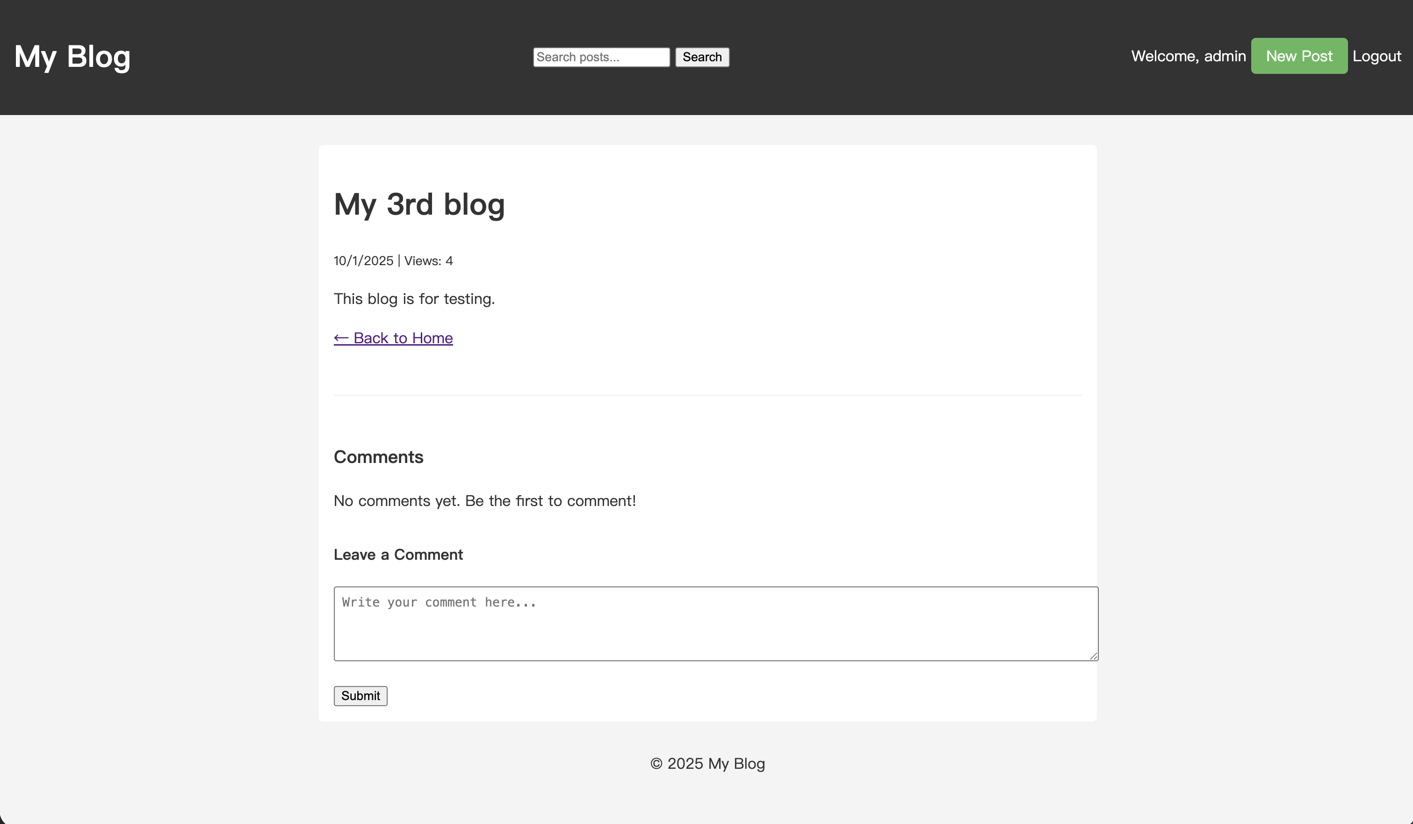Screen dimensions: 1413x824
Task: Log out using the Logout link
Action: click(x=1376, y=56)
